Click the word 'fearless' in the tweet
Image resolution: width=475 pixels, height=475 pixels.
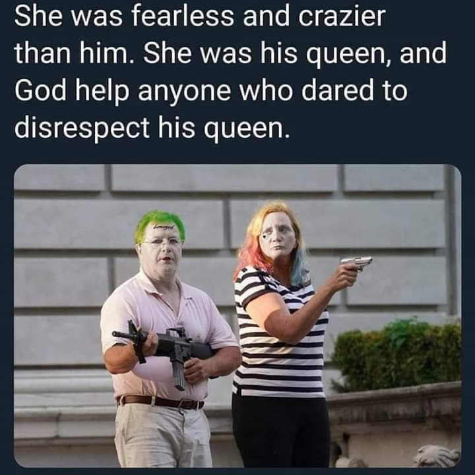click(183, 17)
